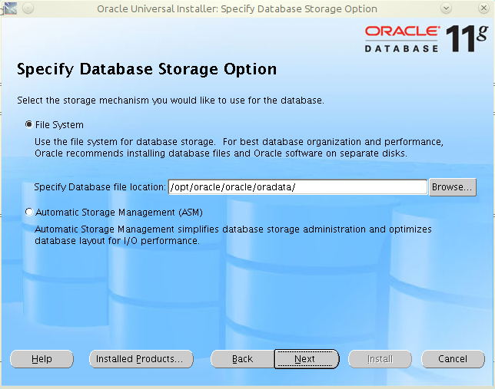Screen dimensions: 495x389
Task: Click the File System label text
Action: coord(59,125)
